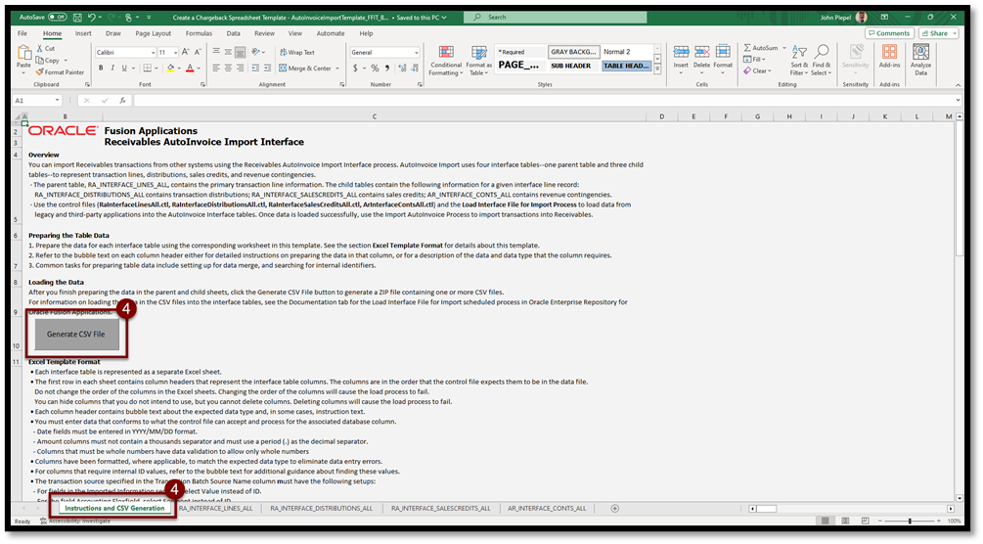Click the Paste clipboard icon
This screenshot has height=544, width=983.
point(23,54)
